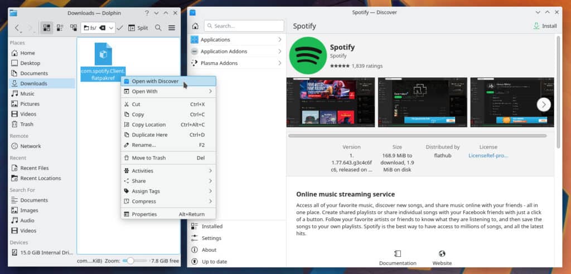Switch Dolphin to icons view mode
The image size is (571, 274).
coord(47,28)
